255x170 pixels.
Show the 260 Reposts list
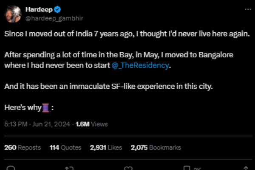[23, 147]
